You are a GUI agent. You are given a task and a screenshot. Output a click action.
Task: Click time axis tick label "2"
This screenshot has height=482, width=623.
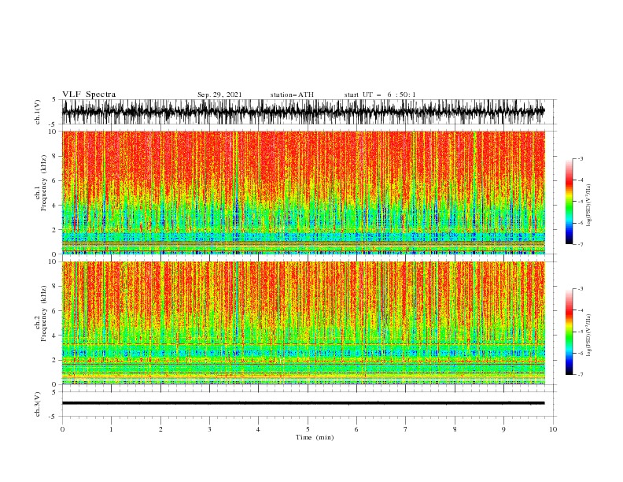tap(160, 429)
